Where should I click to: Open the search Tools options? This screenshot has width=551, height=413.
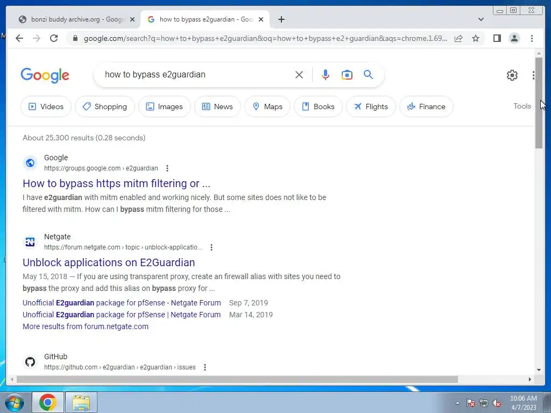pos(522,106)
